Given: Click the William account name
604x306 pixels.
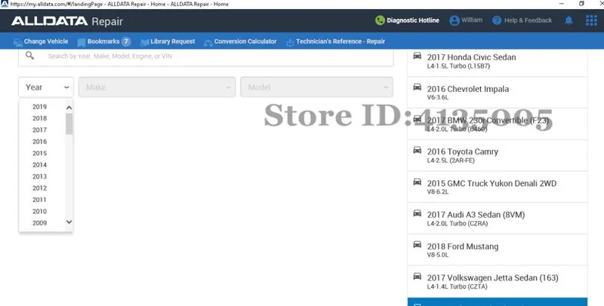Looking at the screenshot, I should 472,20.
